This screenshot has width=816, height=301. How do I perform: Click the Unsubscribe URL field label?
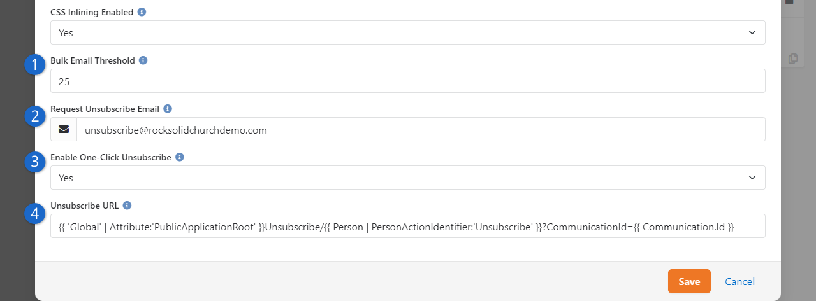tap(84, 206)
